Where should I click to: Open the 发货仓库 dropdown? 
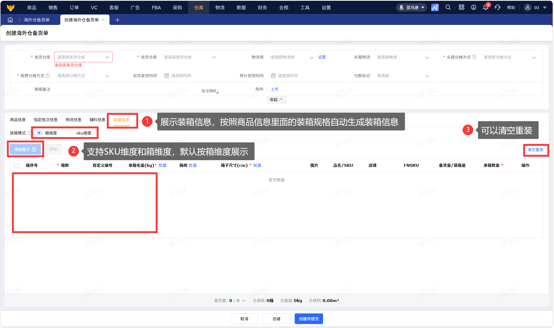83,57
